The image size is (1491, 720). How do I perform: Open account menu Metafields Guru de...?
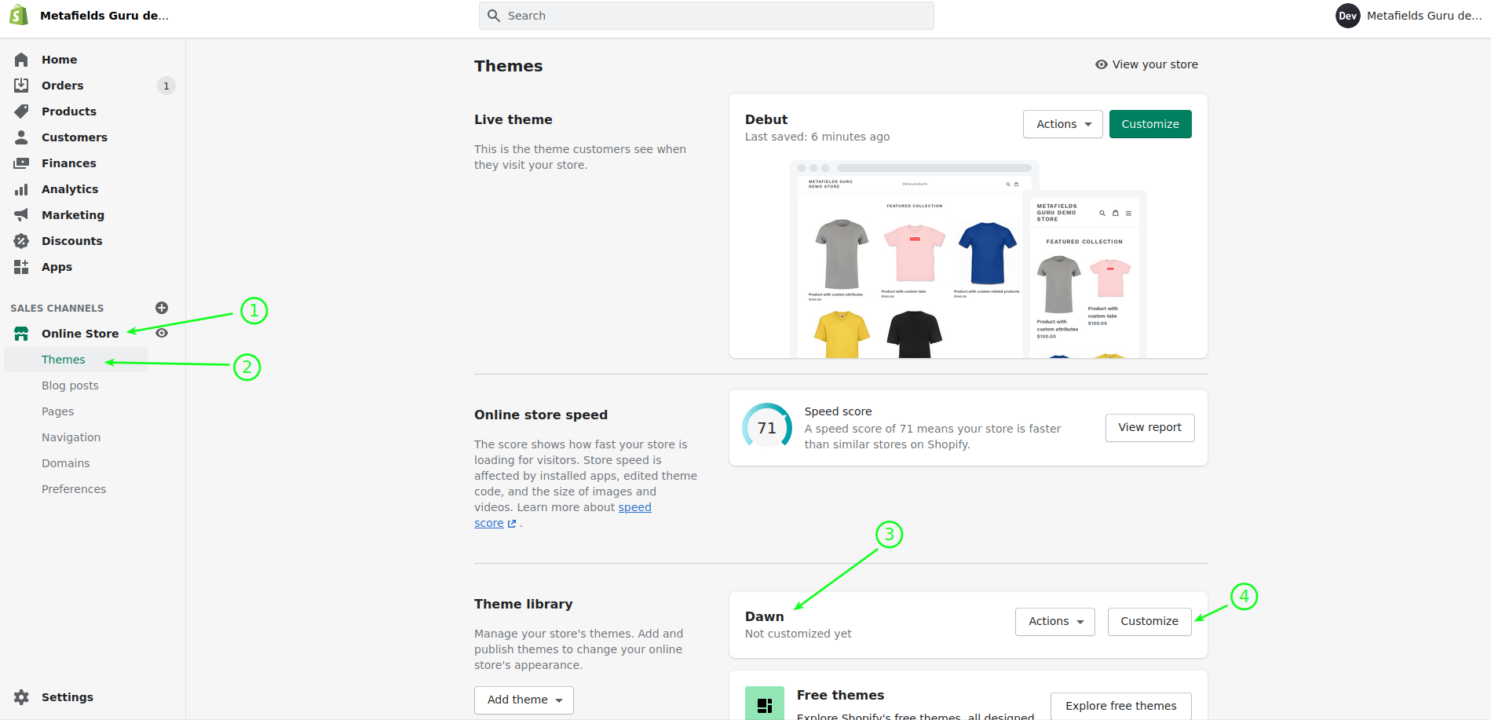pos(1409,16)
